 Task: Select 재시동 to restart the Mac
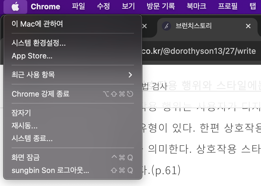coord(24,126)
